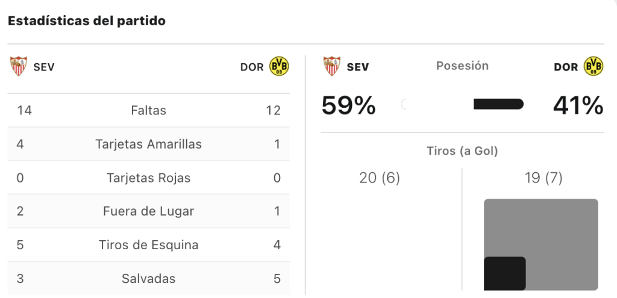This screenshot has width=617, height=298.
Task: Click the Estadísticas del partido heading
Action: tap(87, 21)
